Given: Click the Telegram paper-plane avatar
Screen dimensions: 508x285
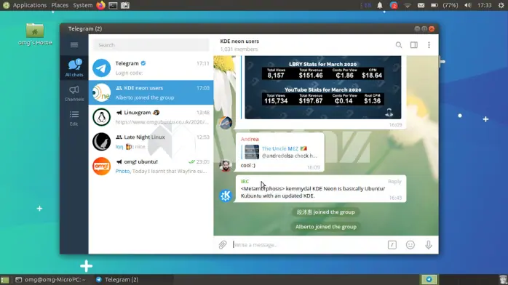Looking at the screenshot, I should pyautogui.click(x=101, y=68).
